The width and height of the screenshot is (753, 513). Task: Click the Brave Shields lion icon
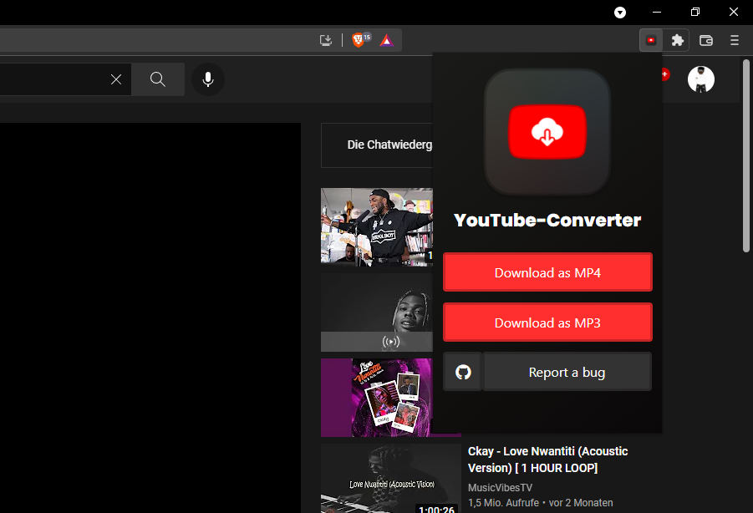tap(359, 40)
